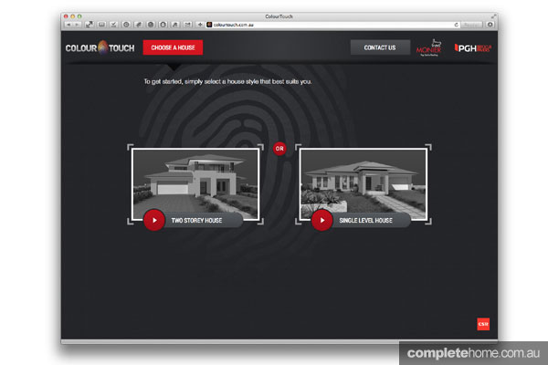Click the red CSR logo
Image resolution: width=548 pixels, height=365 pixels.
tap(483, 324)
